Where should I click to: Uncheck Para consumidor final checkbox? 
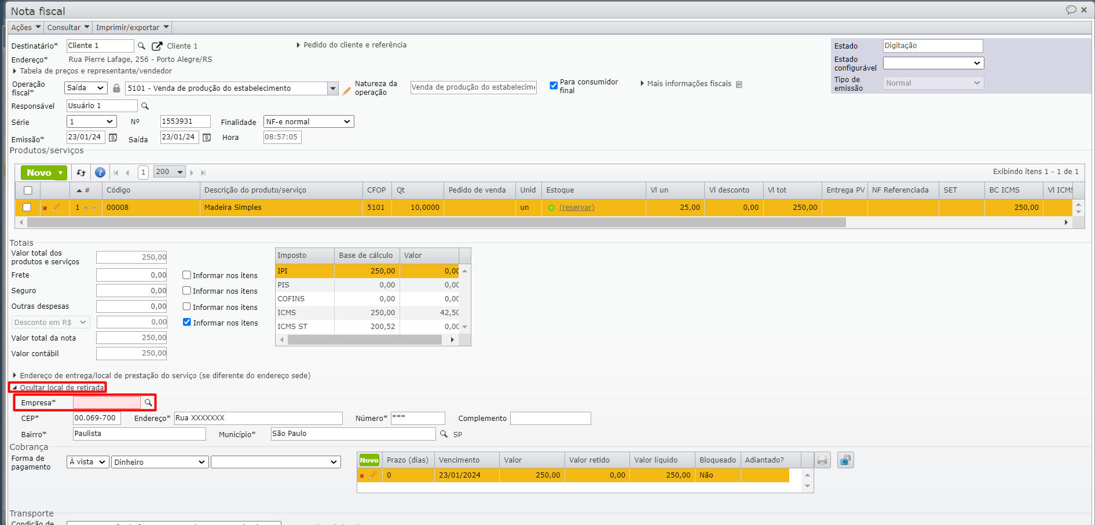pyautogui.click(x=554, y=86)
